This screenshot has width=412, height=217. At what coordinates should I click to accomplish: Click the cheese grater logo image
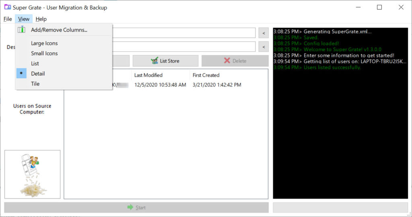point(32,174)
